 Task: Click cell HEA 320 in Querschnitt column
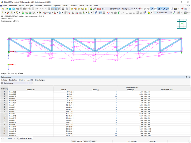[167, 107]
